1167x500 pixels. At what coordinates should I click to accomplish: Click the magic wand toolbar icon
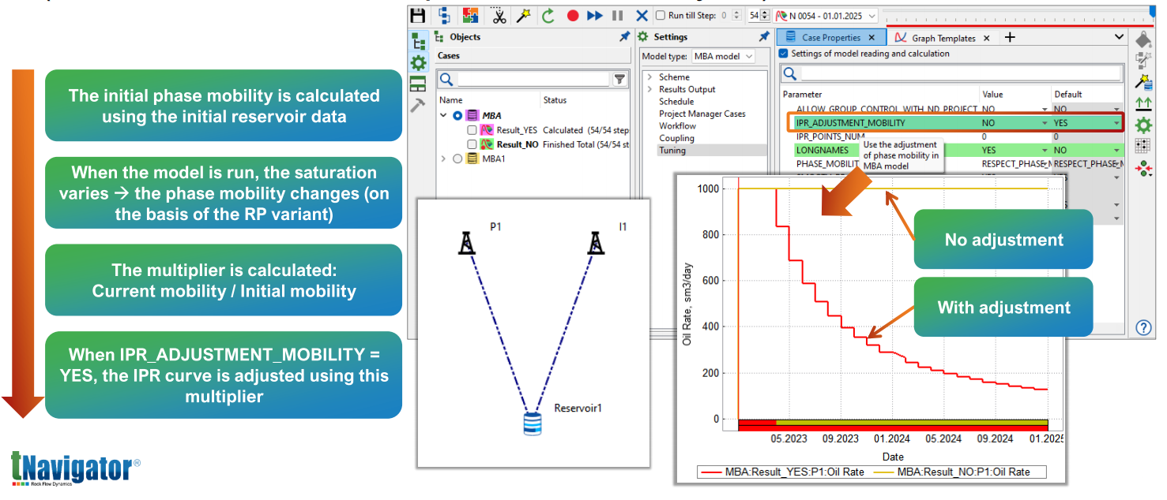tap(523, 15)
